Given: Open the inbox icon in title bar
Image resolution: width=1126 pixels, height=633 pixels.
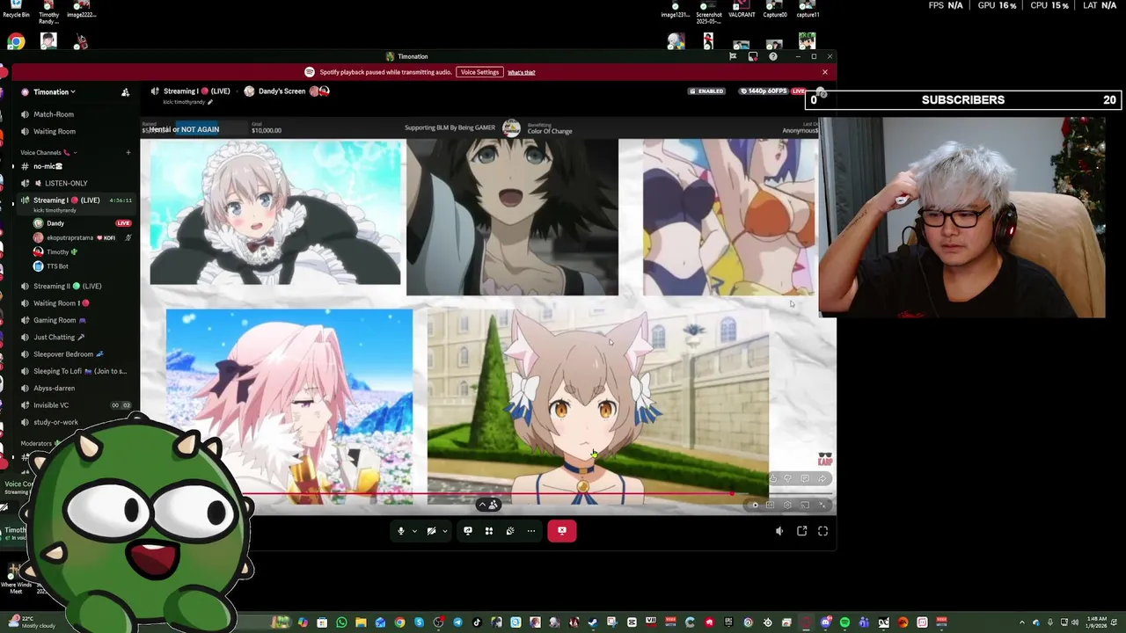Looking at the screenshot, I should pyautogui.click(x=752, y=56).
